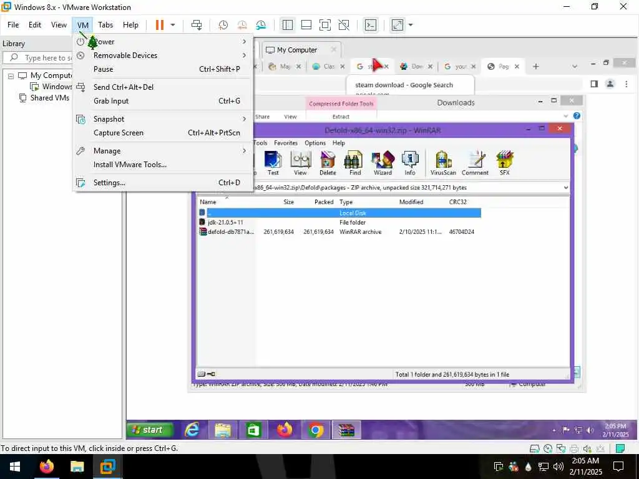Screen dimensions: 639x479
Task: Select the jdk-21.0.5+11 folder row
Action: [x=339, y=223]
